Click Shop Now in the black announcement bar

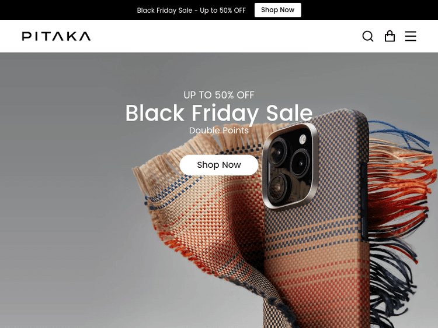(x=277, y=10)
